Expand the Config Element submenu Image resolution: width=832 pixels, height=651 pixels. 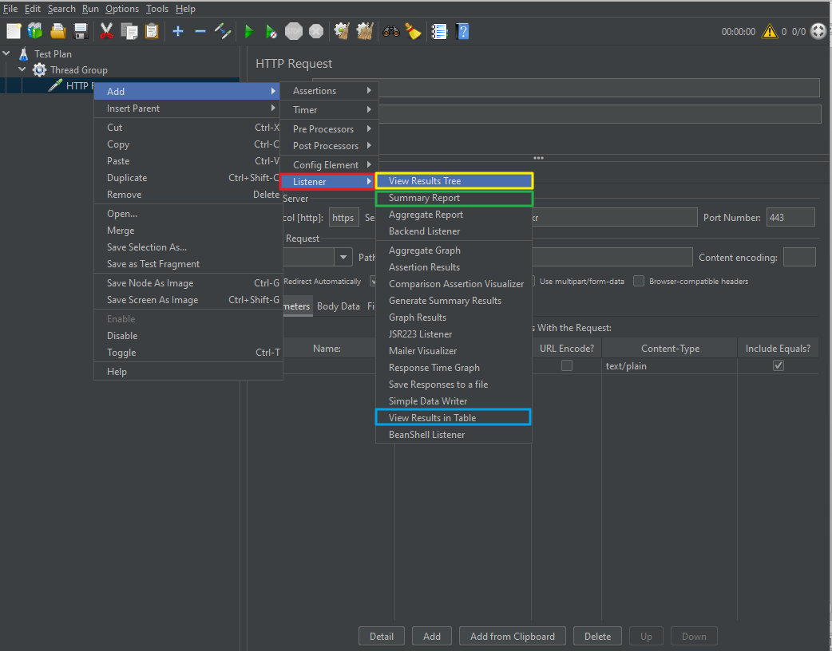pyautogui.click(x=329, y=165)
